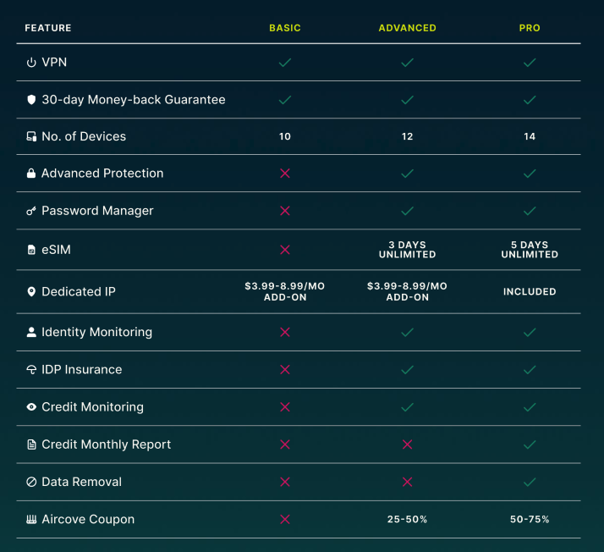Click the Pro checkmark for Credit Monthly Report
Screen dimensions: 604x552
[530, 444]
